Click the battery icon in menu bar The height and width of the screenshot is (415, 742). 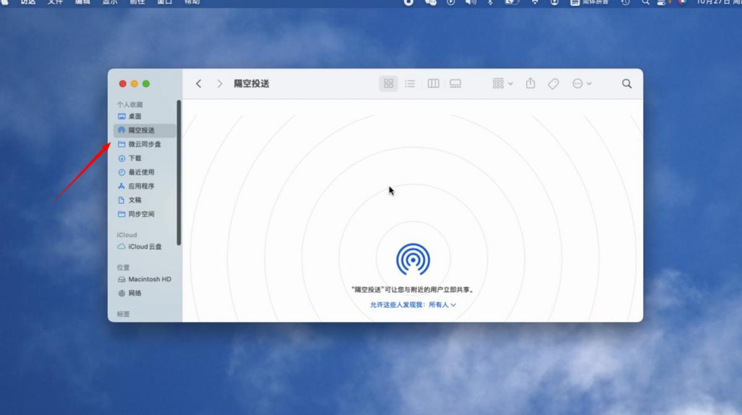511,2
